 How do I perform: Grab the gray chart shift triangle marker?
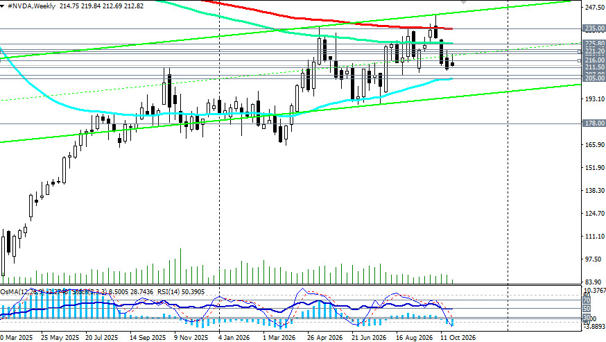(x=463, y=2)
